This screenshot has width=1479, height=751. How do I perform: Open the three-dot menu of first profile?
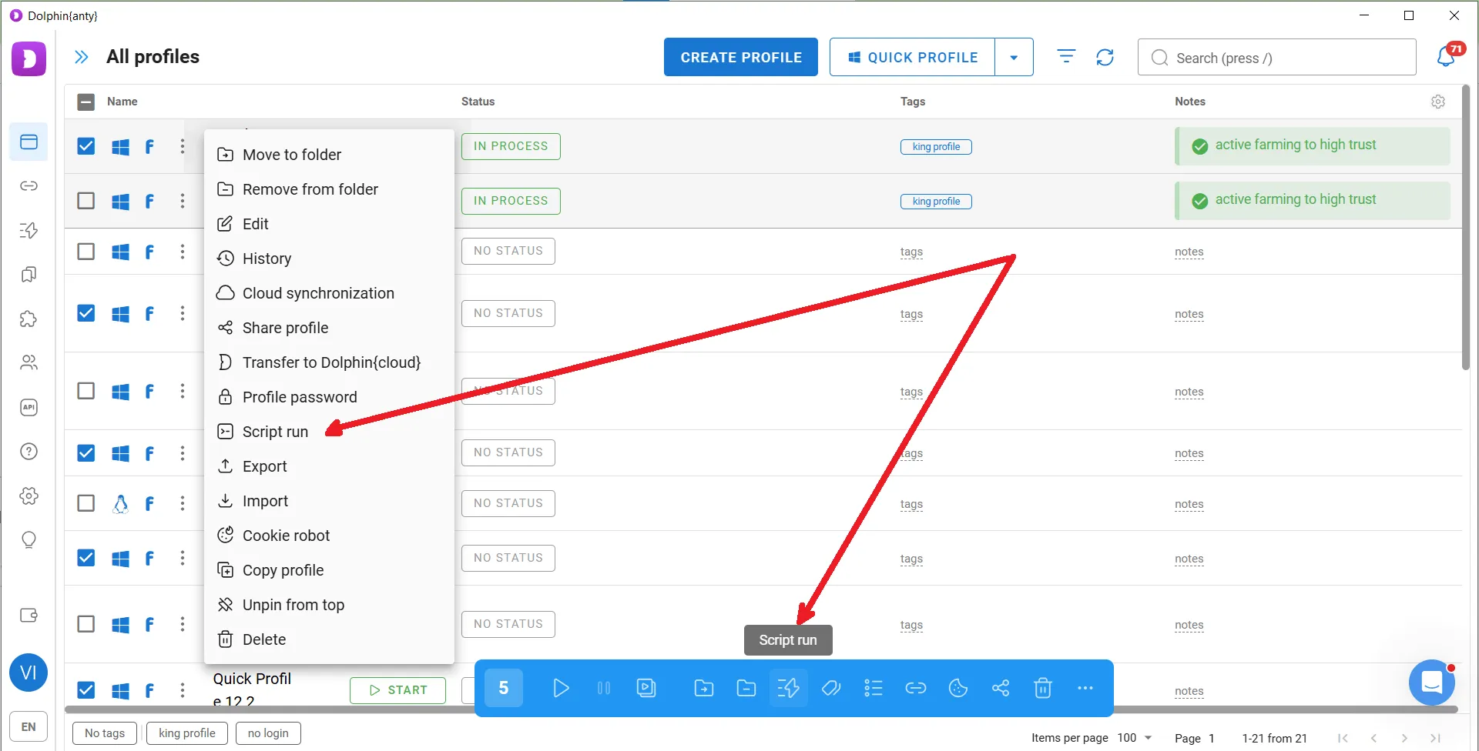tap(183, 146)
